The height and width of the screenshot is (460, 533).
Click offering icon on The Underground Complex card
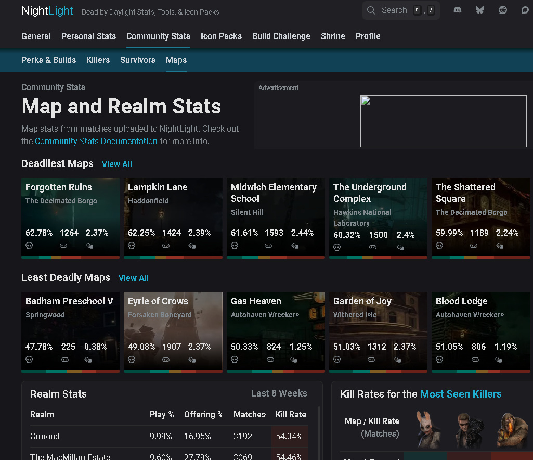[400, 247]
